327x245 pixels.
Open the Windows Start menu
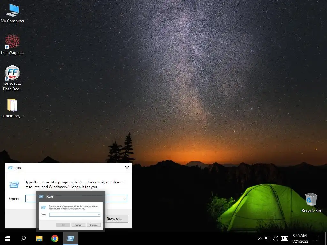pyautogui.click(x=8, y=239)
